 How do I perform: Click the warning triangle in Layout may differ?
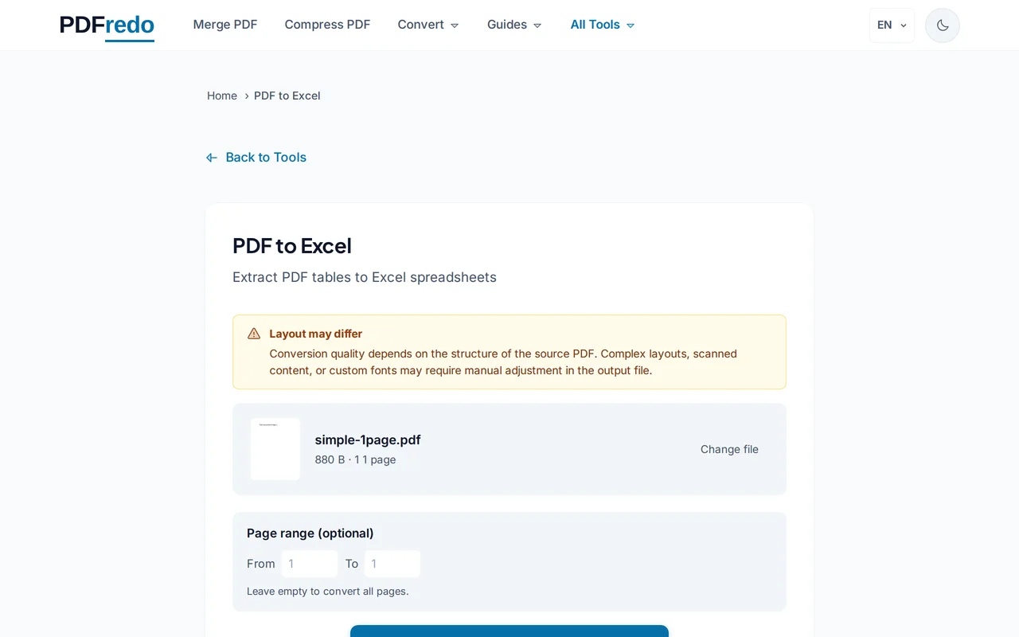253,333
